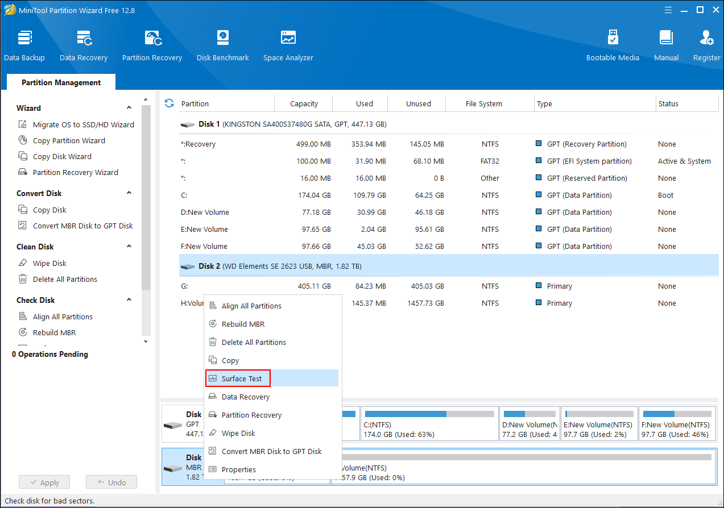724x508 pixels.
Task: Choose Data Recovery in context menu
Action: click(272, 397)
